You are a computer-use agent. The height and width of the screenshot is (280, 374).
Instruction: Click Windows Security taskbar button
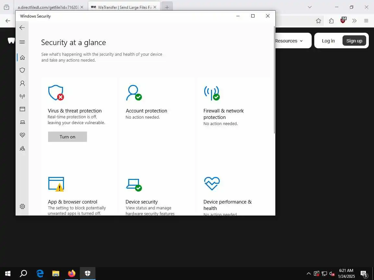pyautogui.click(x=88, y=273)
